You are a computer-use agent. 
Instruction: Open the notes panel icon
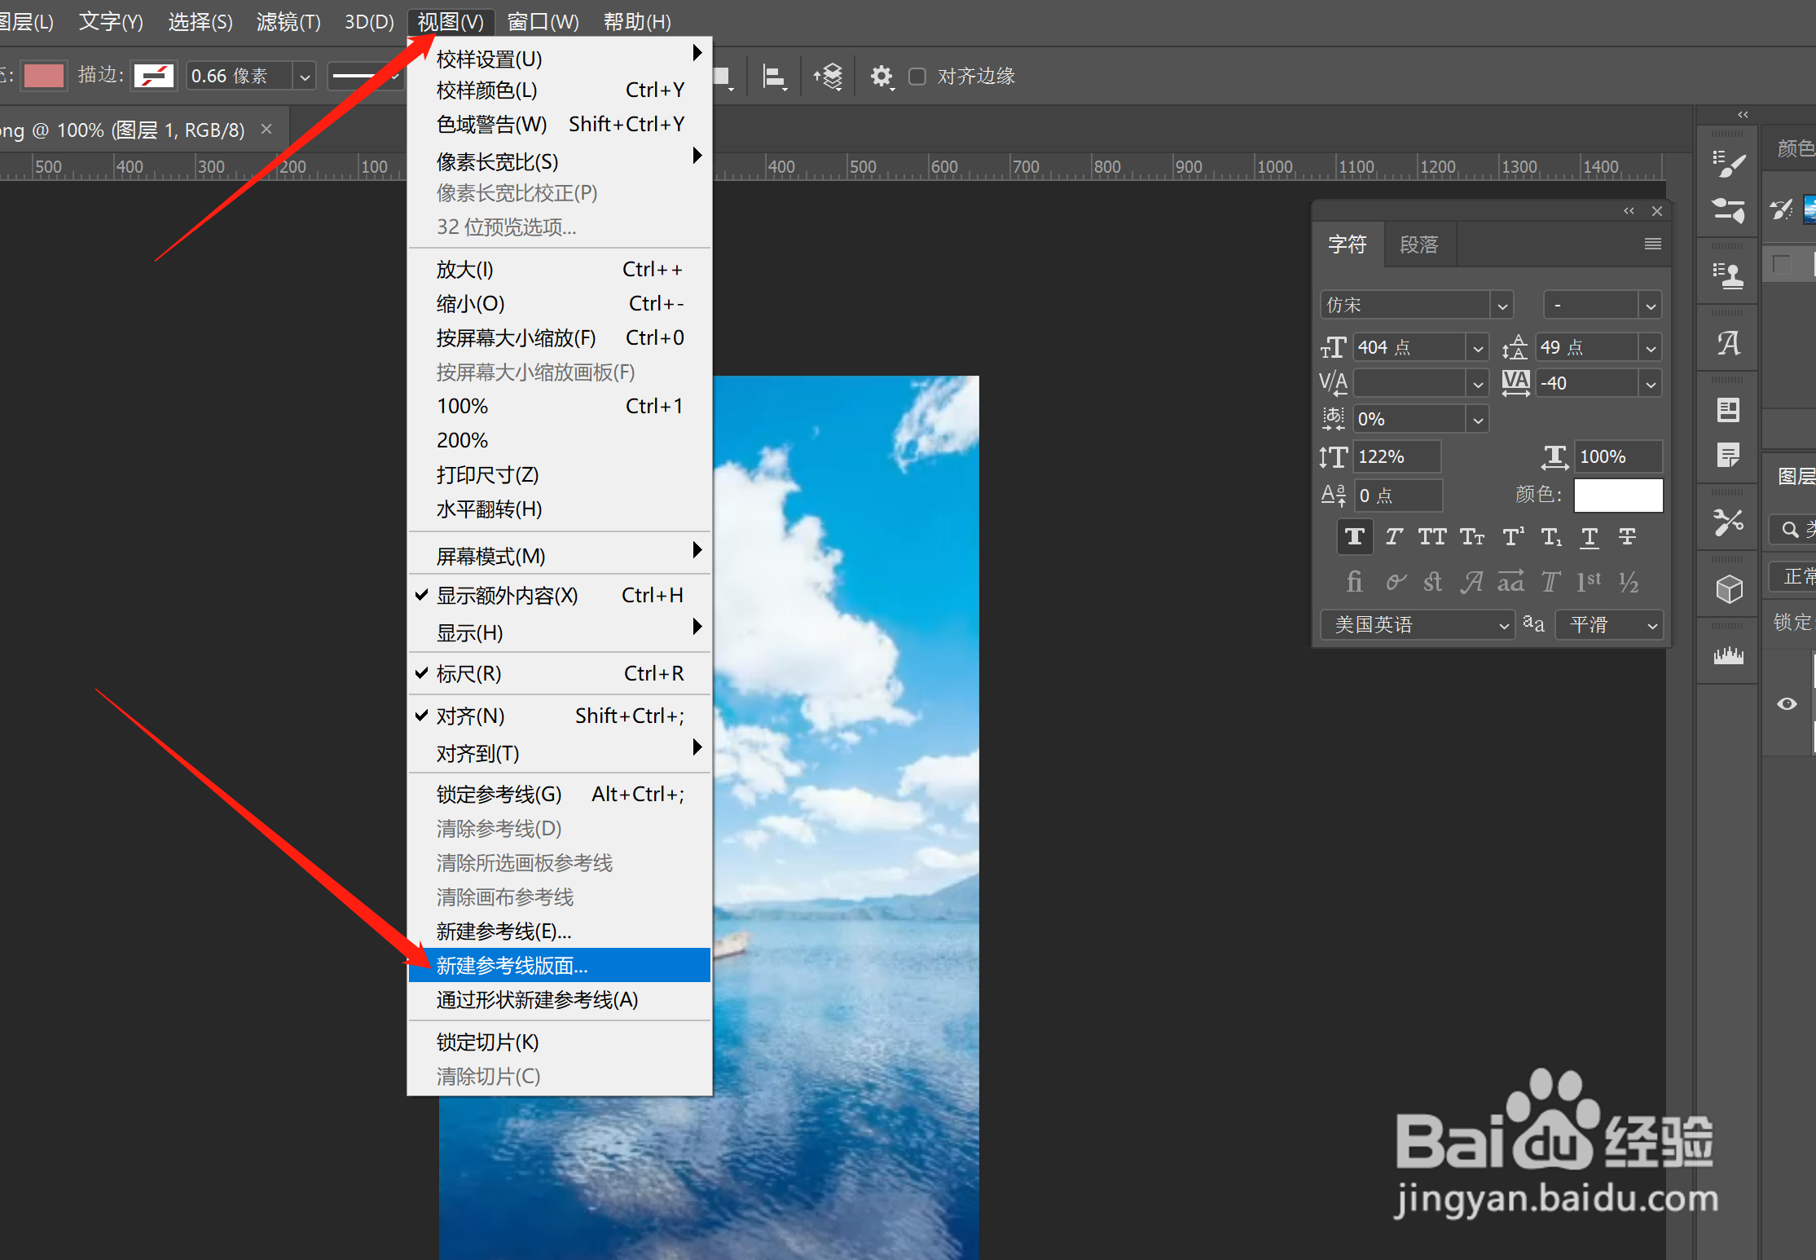point(1728,454)
